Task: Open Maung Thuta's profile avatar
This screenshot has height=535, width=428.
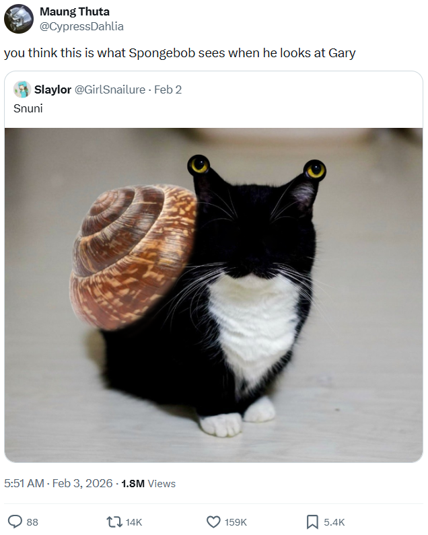Action: point(19,19)
